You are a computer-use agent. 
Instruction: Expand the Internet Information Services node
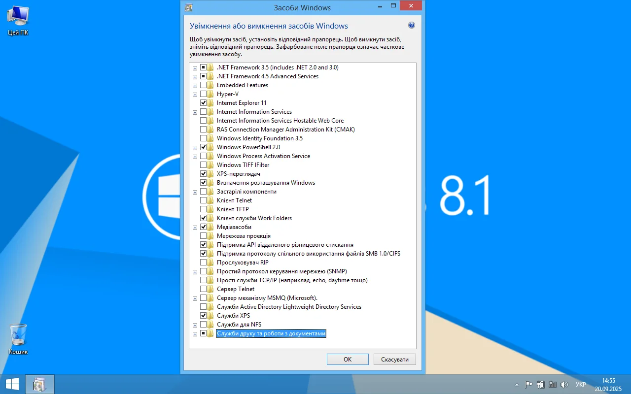pos(195,112)
